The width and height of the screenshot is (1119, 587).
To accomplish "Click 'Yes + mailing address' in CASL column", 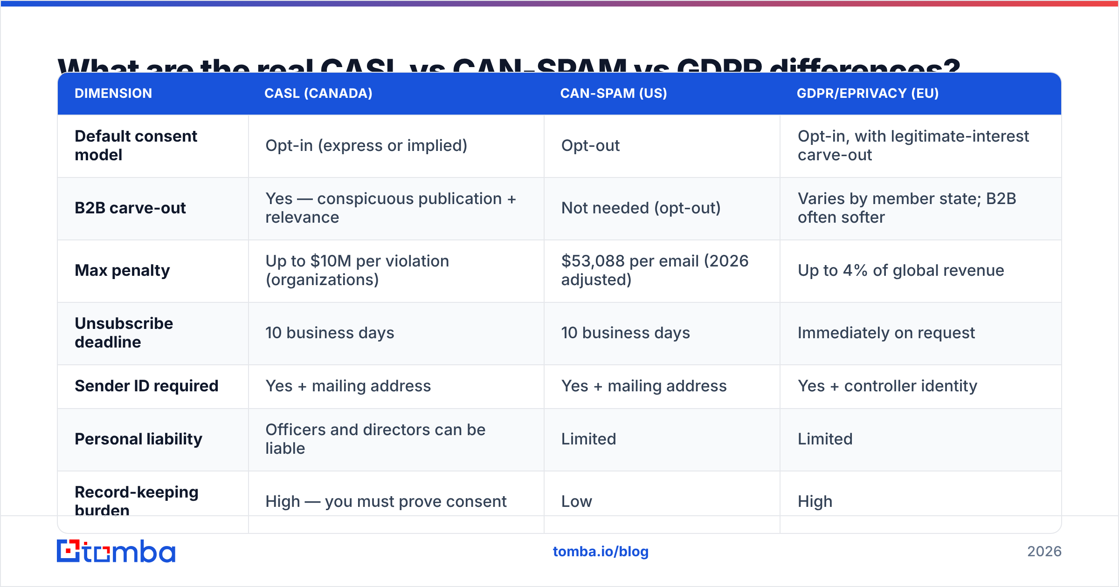I will coord(348,386).
